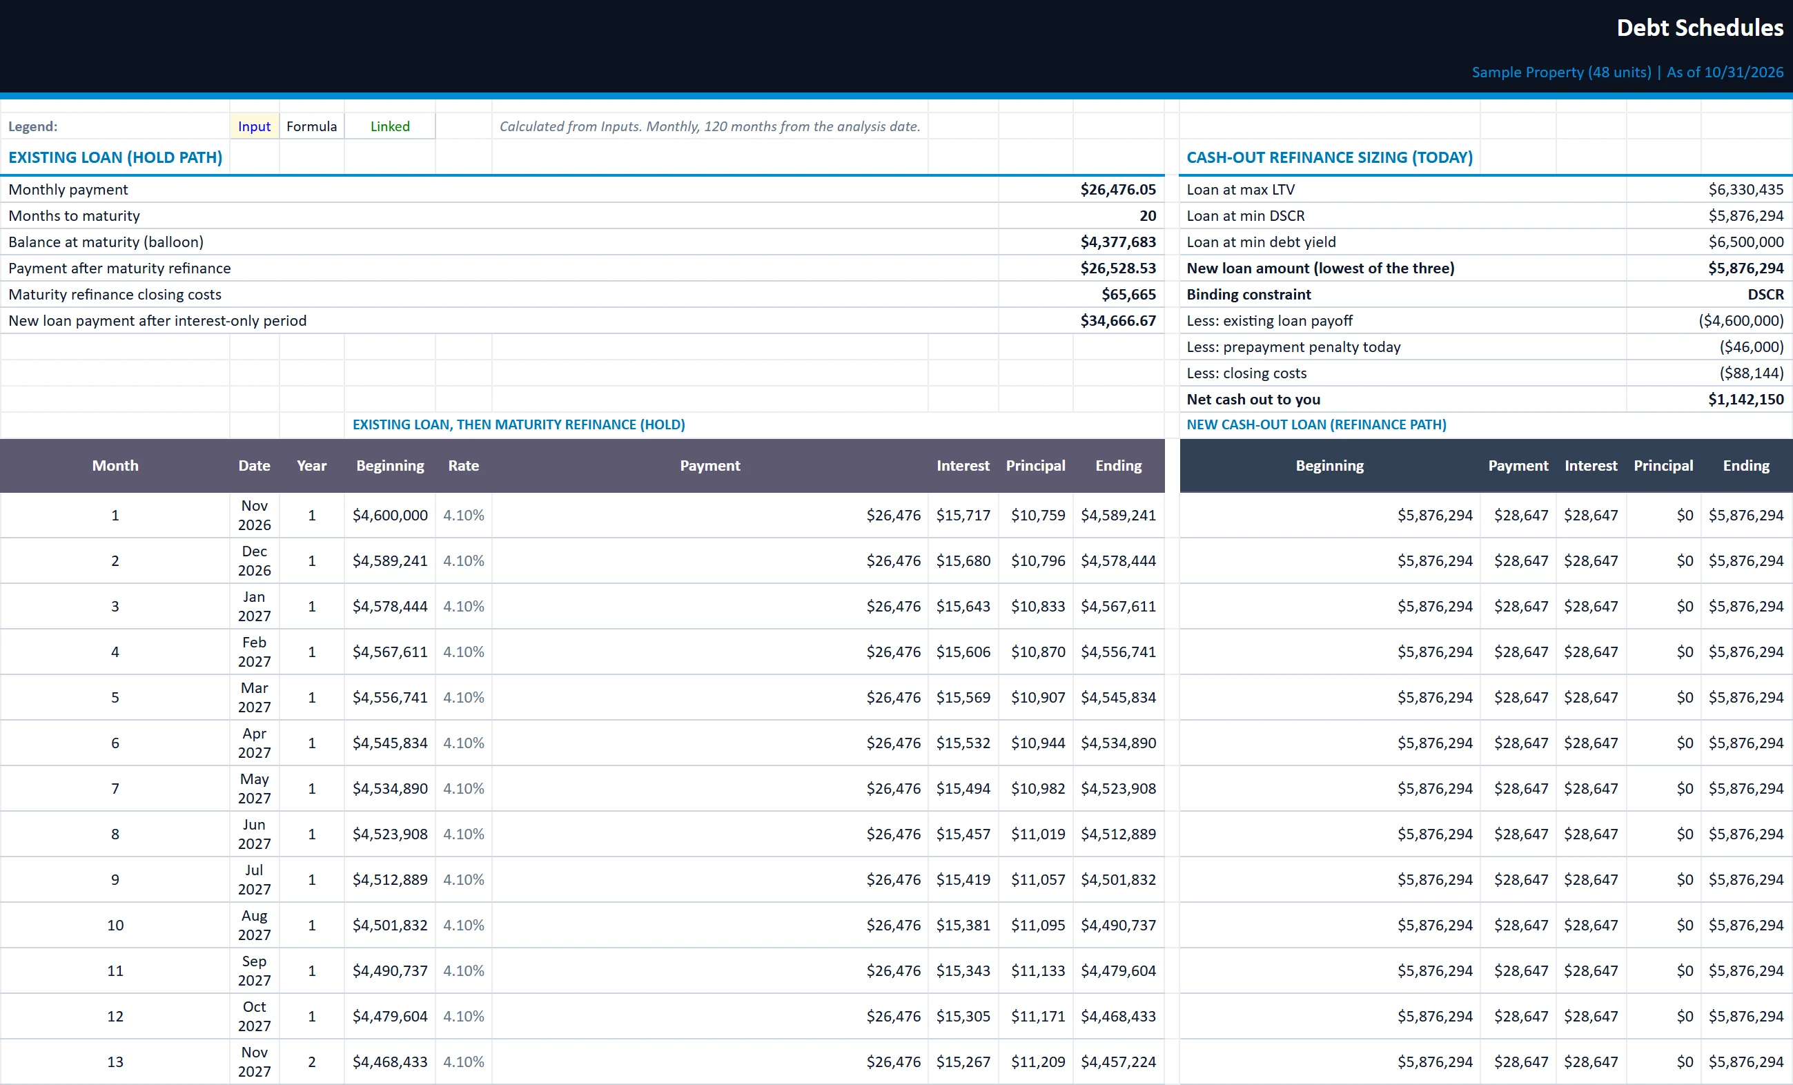Click hold-path Payment column header
Image resolution: width=1793 pixels, height=1085 pixels.
(x=709, y=466)
